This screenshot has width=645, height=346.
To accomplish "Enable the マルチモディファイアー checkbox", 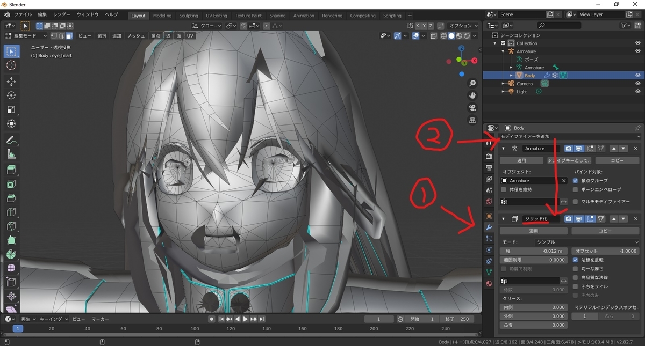I will click(x=576, y=202).
